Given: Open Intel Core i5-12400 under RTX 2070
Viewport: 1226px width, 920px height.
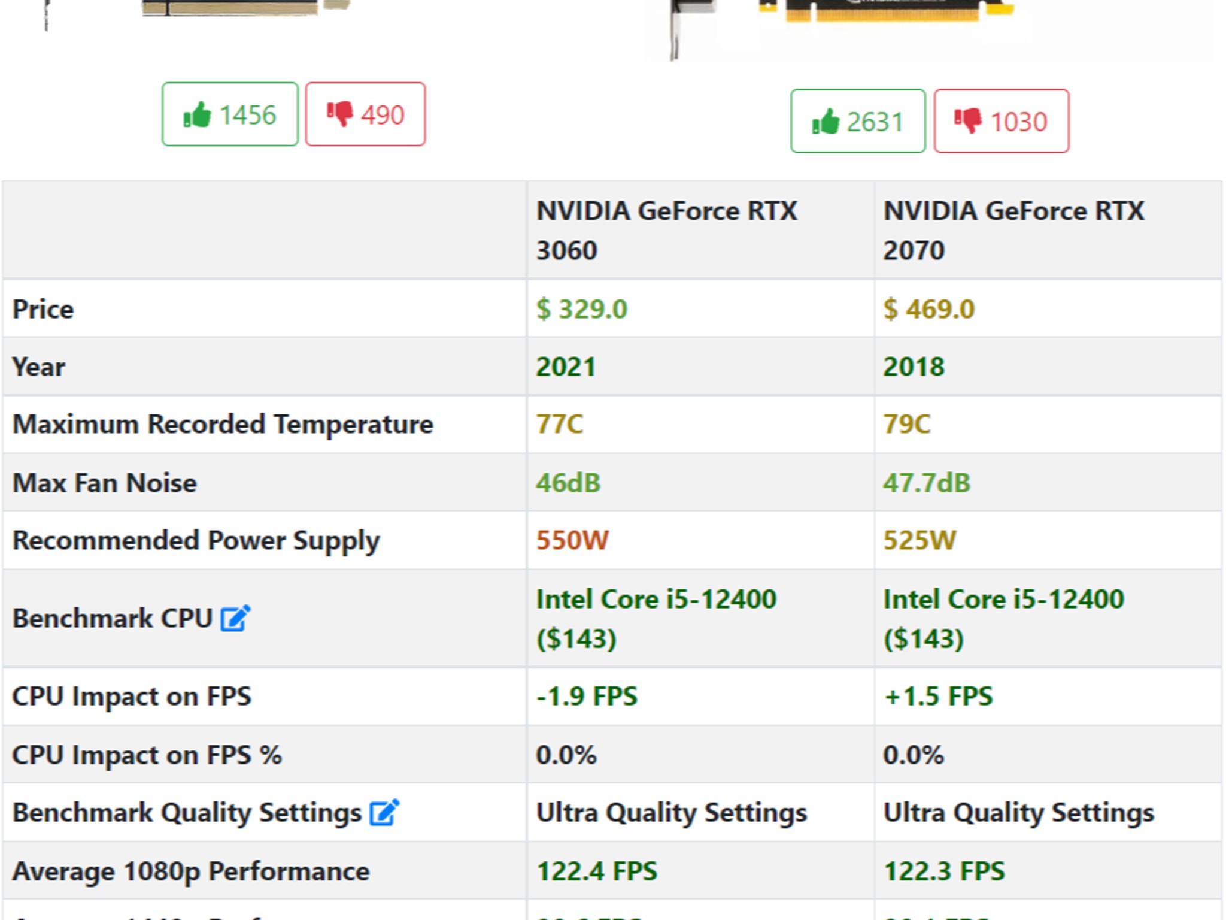Looking at the screenshot, I should point(1003,619).
